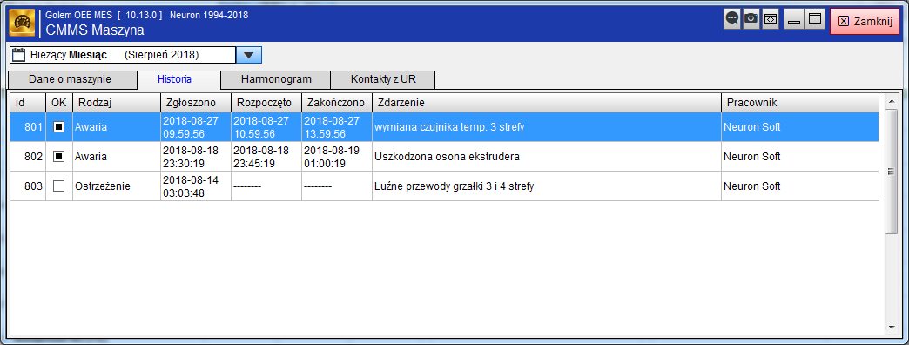Click the code window icon in title bar

tap(770, 18)
